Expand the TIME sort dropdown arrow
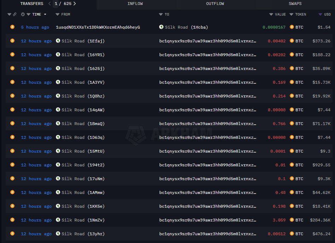Image resolution: width=335 pixels, height=243 pixels. click(45, 14)
